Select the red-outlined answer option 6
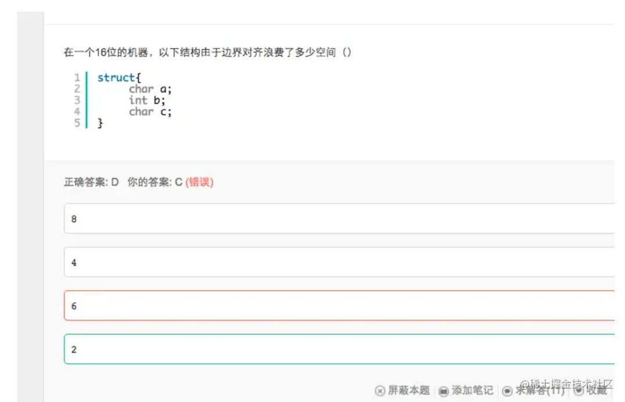Viewport: 625px width, 402px height. (339, 306)
